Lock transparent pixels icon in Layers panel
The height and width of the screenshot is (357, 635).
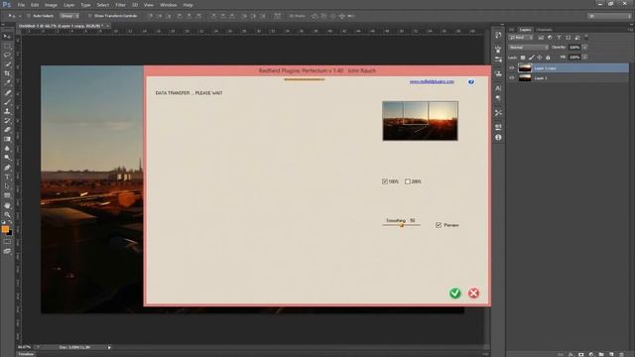523,58
